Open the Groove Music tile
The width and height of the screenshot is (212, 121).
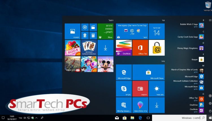85,27
